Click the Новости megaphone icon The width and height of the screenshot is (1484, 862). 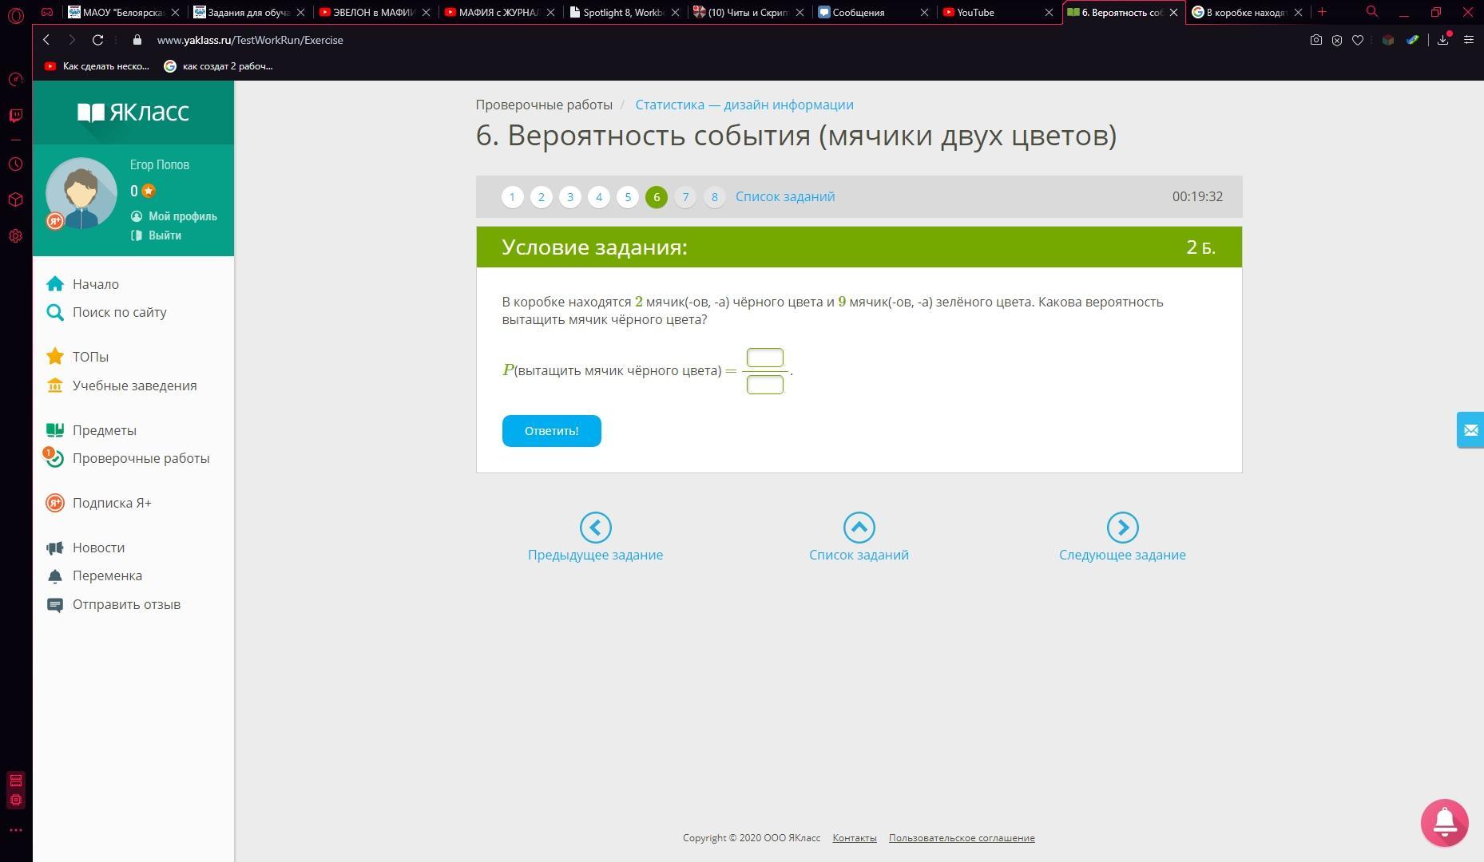(x=55, y=548)
